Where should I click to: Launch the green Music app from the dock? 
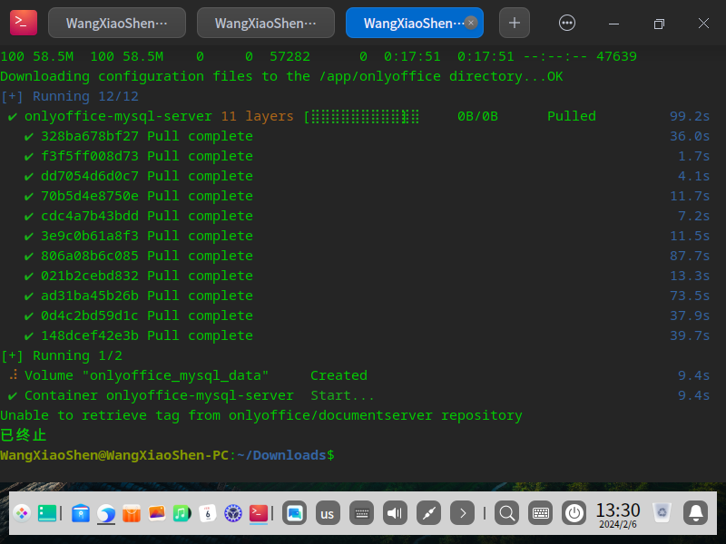(182, 513)
